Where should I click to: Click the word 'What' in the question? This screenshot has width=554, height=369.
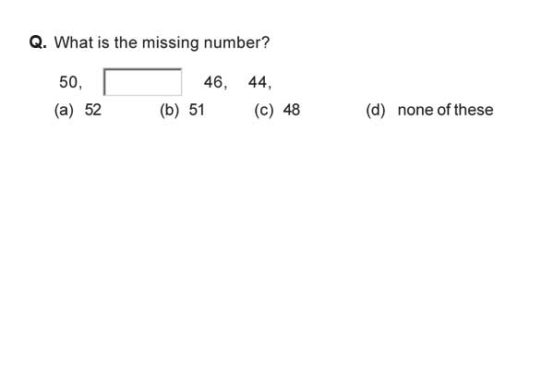(x=73, y=42)
